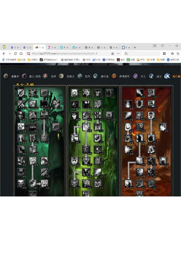181x258 pixels.
Task: Click the Warrior class icon
Action: tap(151, 76)
